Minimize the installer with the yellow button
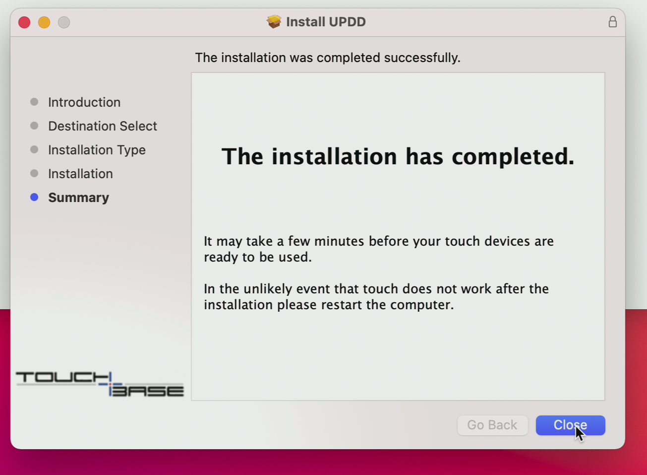 44,22
